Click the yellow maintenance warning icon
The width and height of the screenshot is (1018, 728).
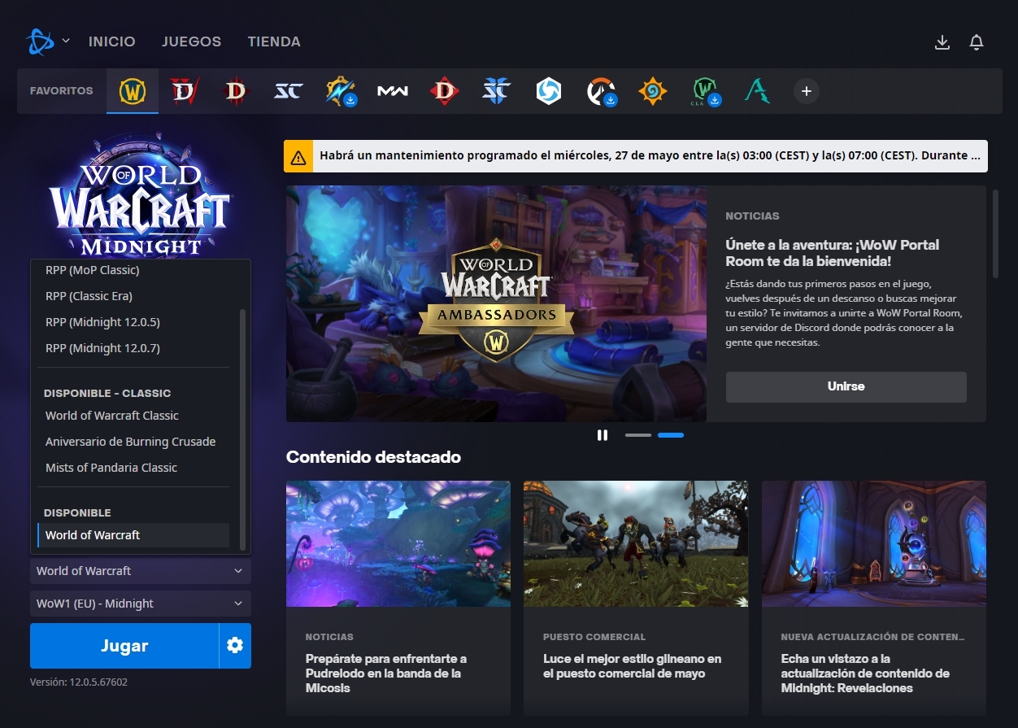pyautogui.click(x=298, y=156)
